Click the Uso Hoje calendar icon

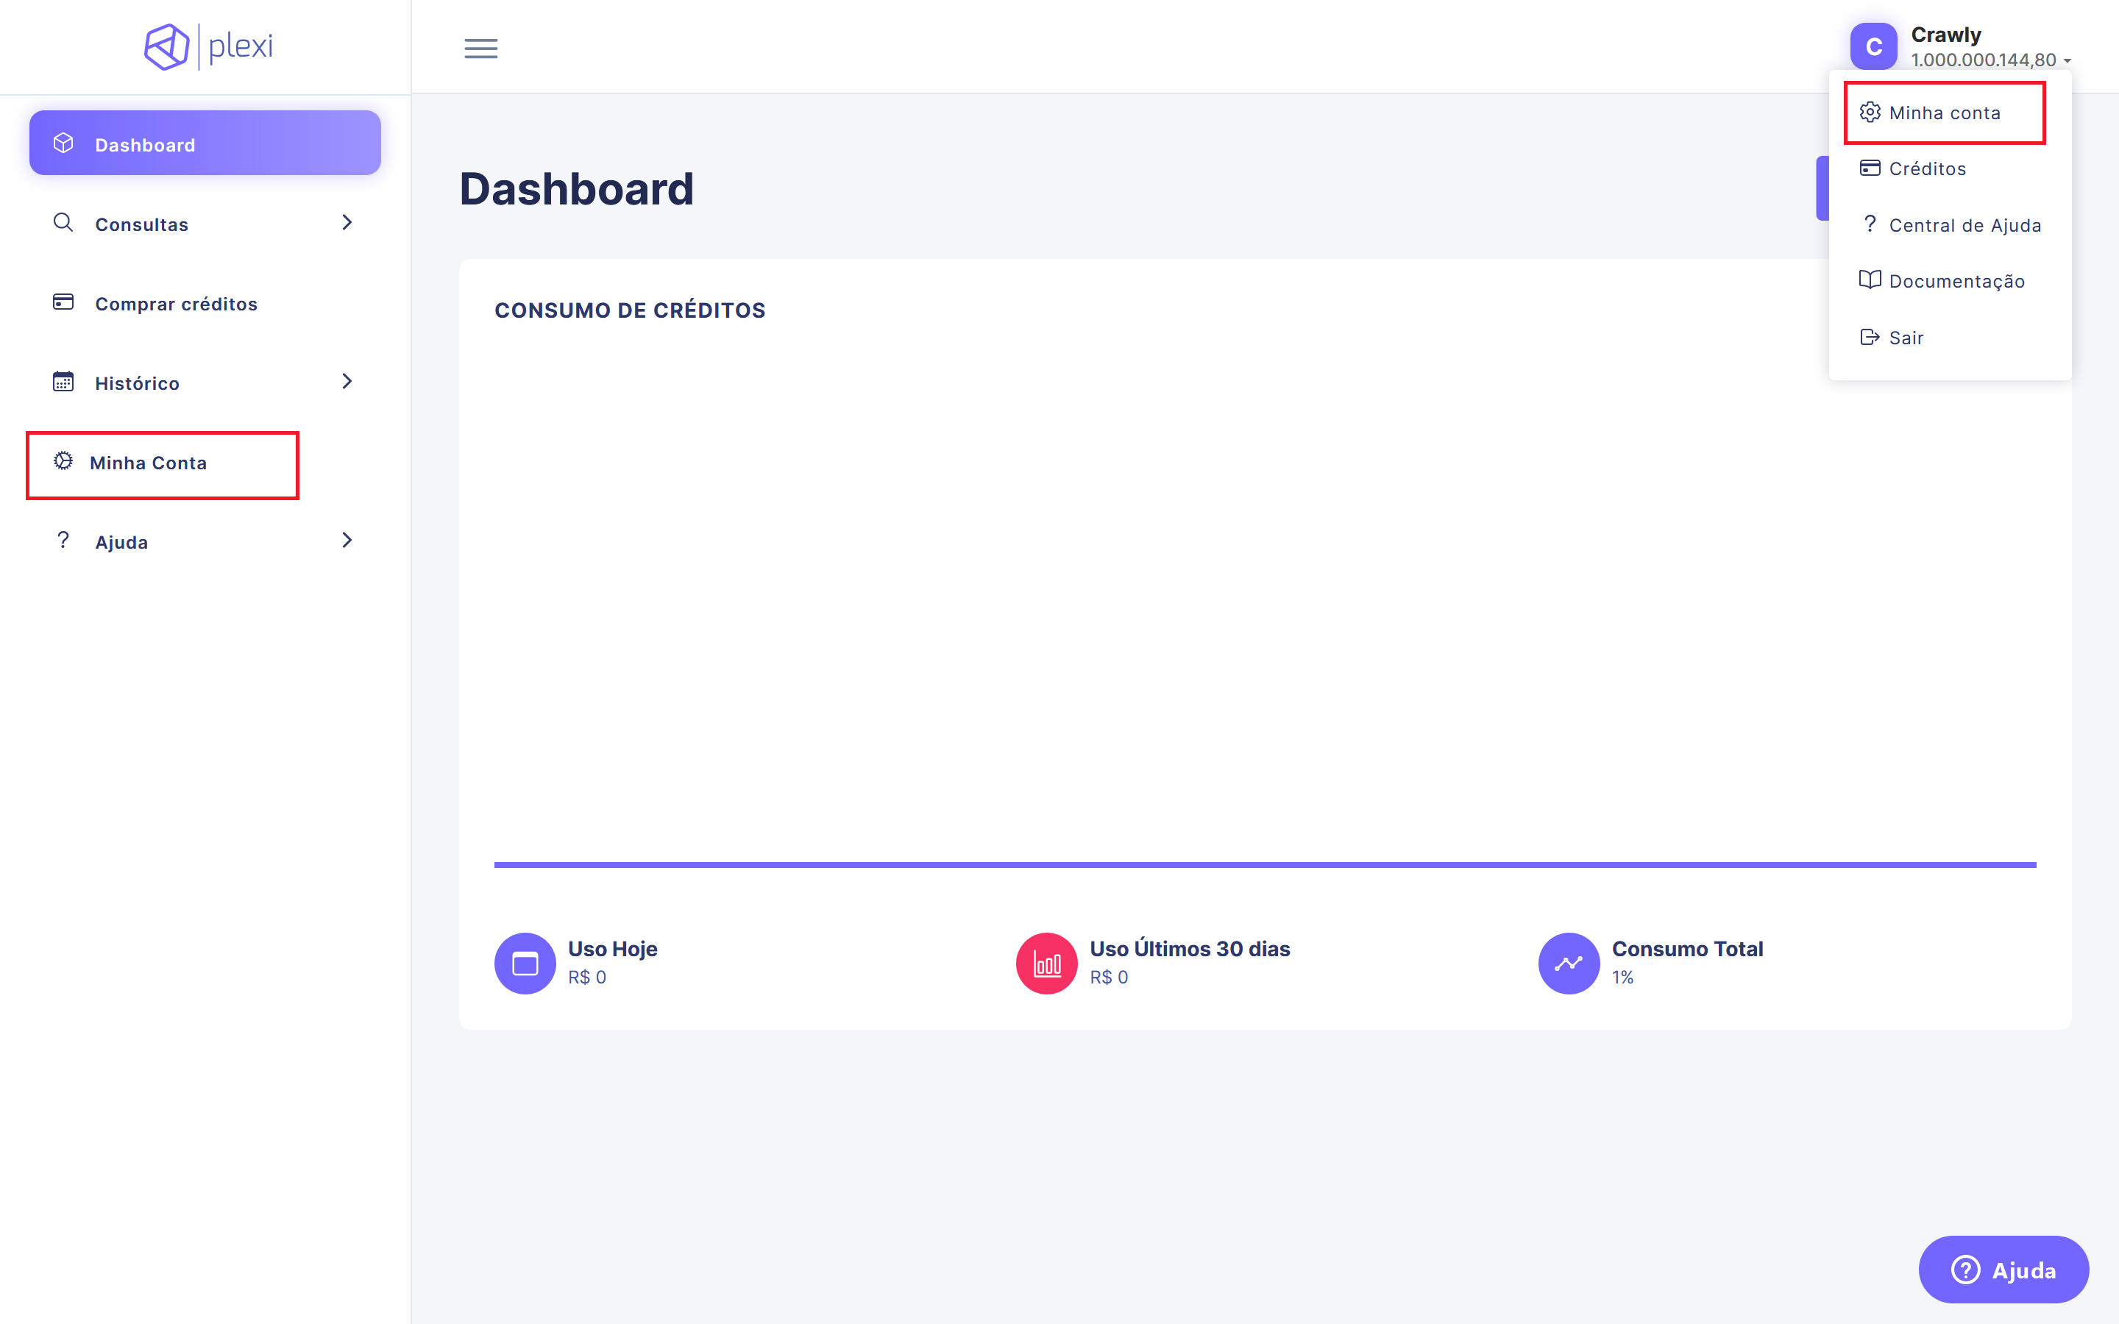click(525, 964)
